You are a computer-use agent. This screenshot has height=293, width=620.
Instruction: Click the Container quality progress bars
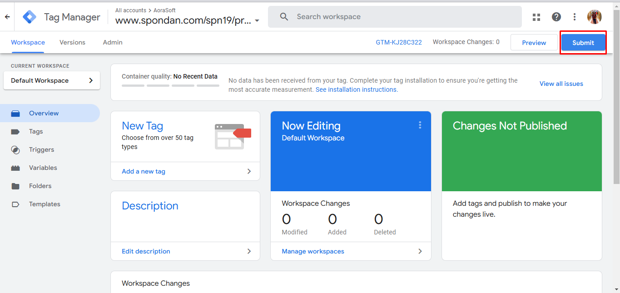170,85
